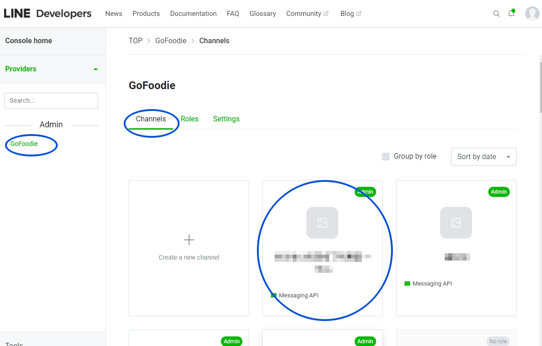Screen dimensions: 542x346
Task: Click the Blog external link icon
Action: point(359,14)
